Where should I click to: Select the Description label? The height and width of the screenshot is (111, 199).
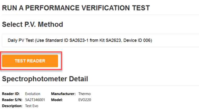(12, 106)
